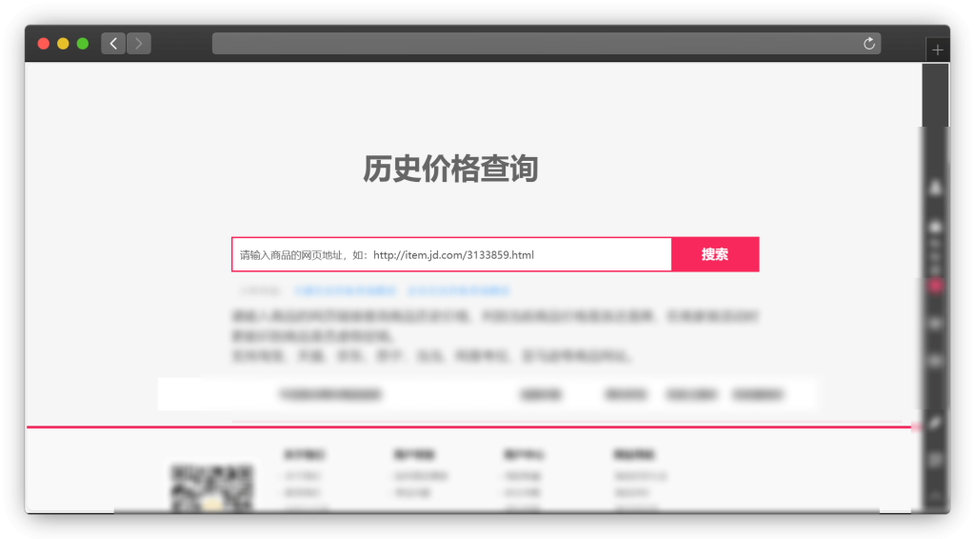Click the pink dot icon in right sidebar
This screenshot has height=539, width=975.
pyautogui.click(x=935, y=286)
